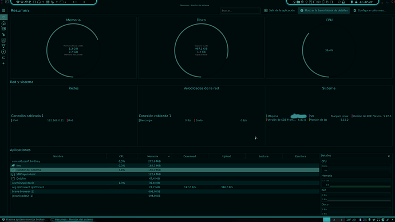Click the headphones icon of SMPlayer-Music row
Image resolution: width=395 pixels, height=222 pixels.
[x=13, y=174]
